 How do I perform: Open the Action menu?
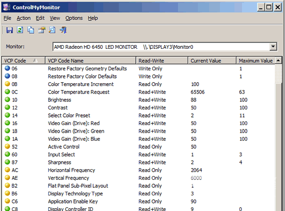coord(24,18)
